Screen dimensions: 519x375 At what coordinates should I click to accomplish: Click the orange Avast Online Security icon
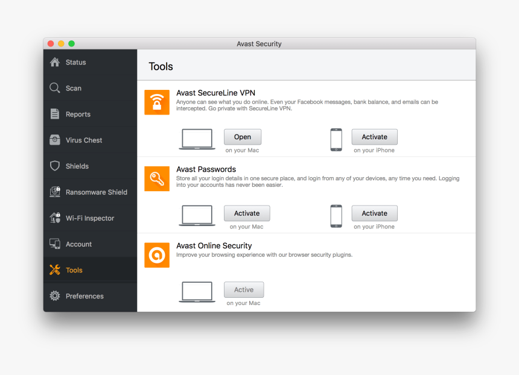click(157, 255)
